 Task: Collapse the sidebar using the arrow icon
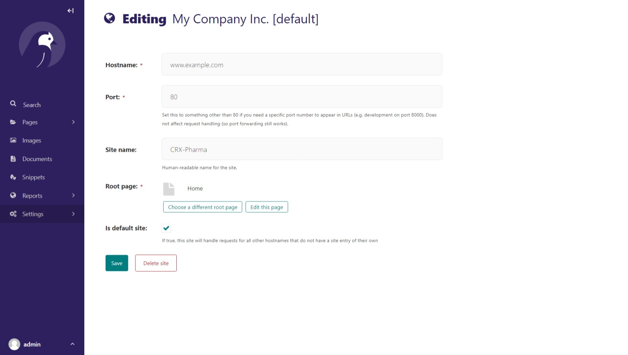point(70,11)
